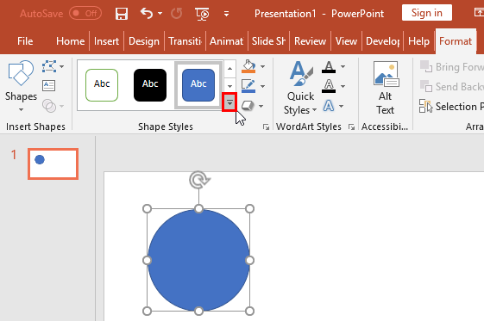Toggle the AutoSave switch
The height and width of the screenshot is (321, 484).
pyautogui.click(x=85, y=13)
